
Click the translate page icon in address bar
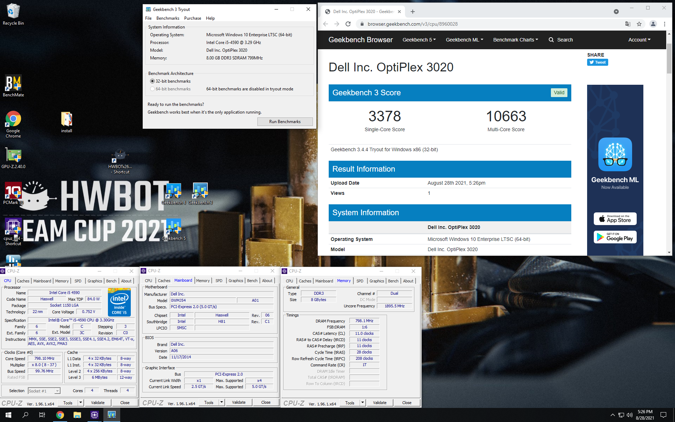tap(628, 24)
